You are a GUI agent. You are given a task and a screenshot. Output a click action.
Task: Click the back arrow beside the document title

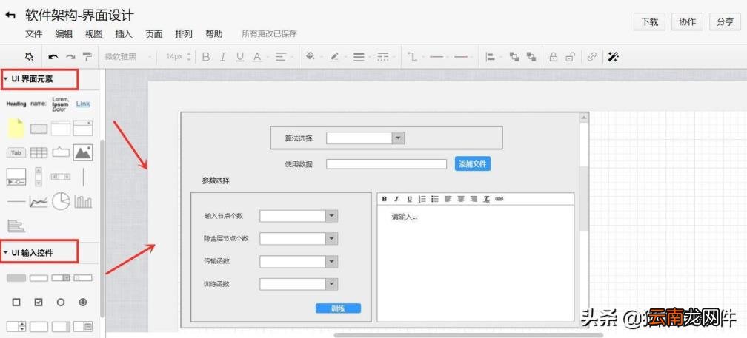click(x=10, y=16)
